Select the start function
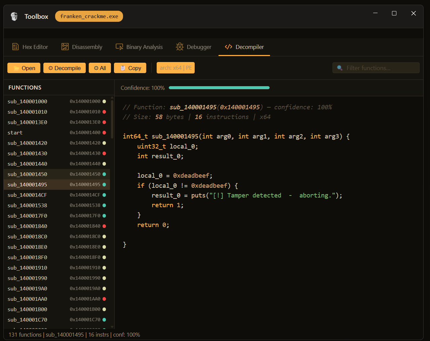Screen dimensions: 430x341 pyautogui.click(x=57, y=132)
